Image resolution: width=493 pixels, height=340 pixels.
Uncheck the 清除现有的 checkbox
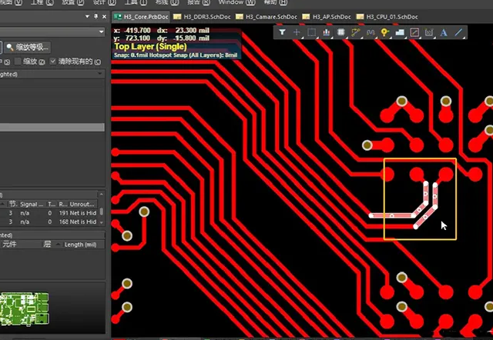pyautogui.click(x=54, y=61)
